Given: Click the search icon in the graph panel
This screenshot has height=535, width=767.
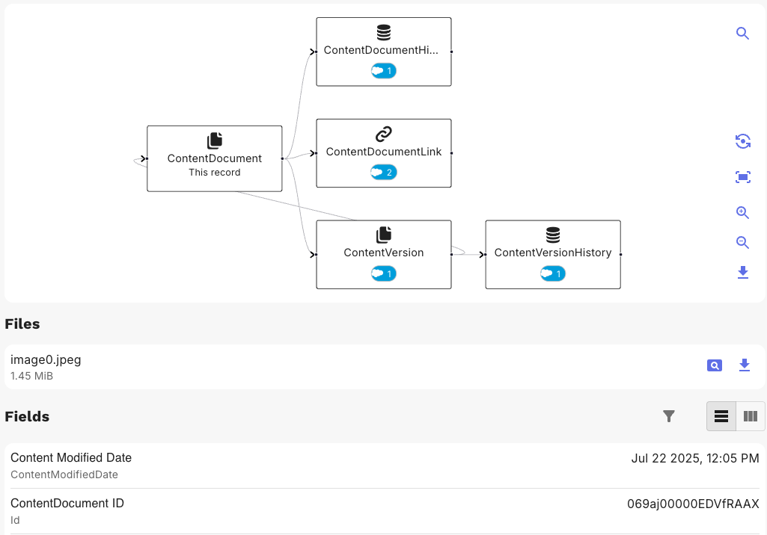Looking at the screenshot, I should point(742,34).
